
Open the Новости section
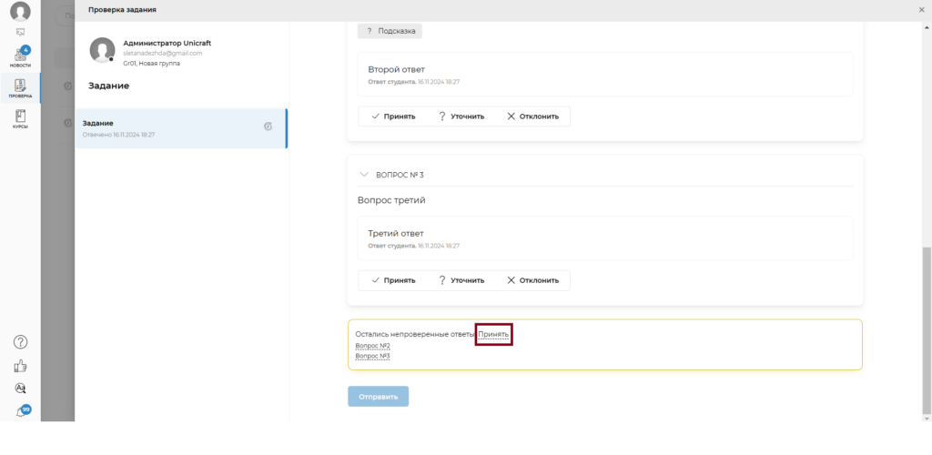[x=20, y=57]
